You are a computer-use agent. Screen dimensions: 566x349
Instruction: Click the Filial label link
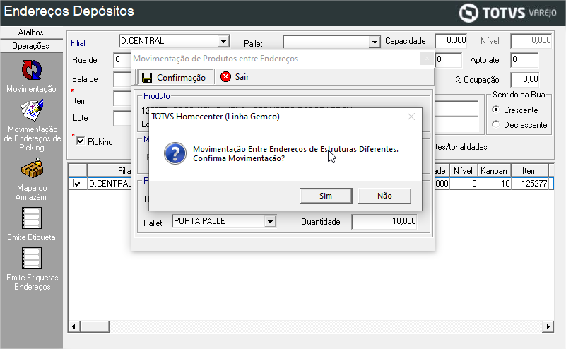coord(78,43)
